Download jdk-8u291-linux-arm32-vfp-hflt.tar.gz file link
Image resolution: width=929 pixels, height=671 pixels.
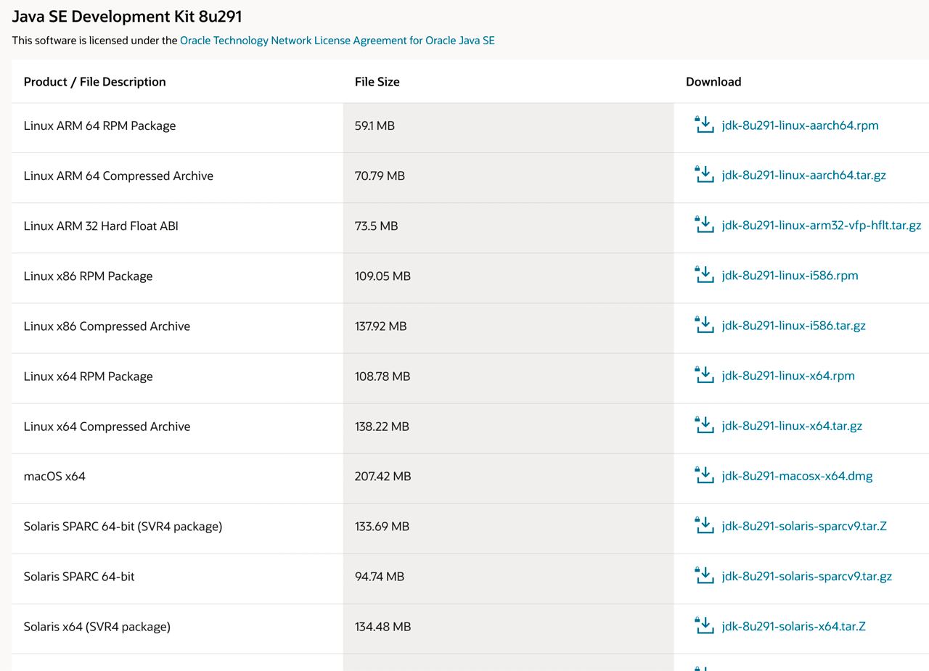(822, 226)
